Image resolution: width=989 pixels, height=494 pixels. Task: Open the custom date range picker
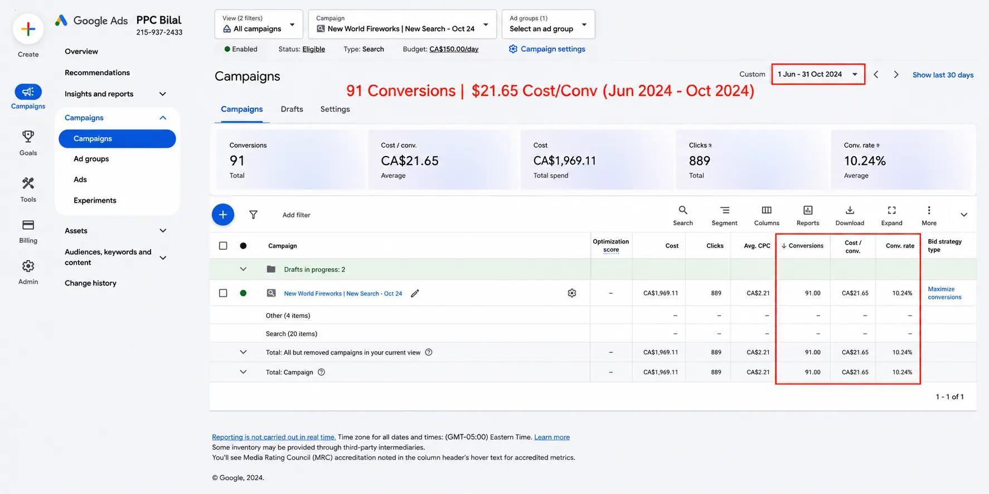818,74
